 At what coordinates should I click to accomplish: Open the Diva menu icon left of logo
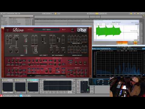point(8,30)
